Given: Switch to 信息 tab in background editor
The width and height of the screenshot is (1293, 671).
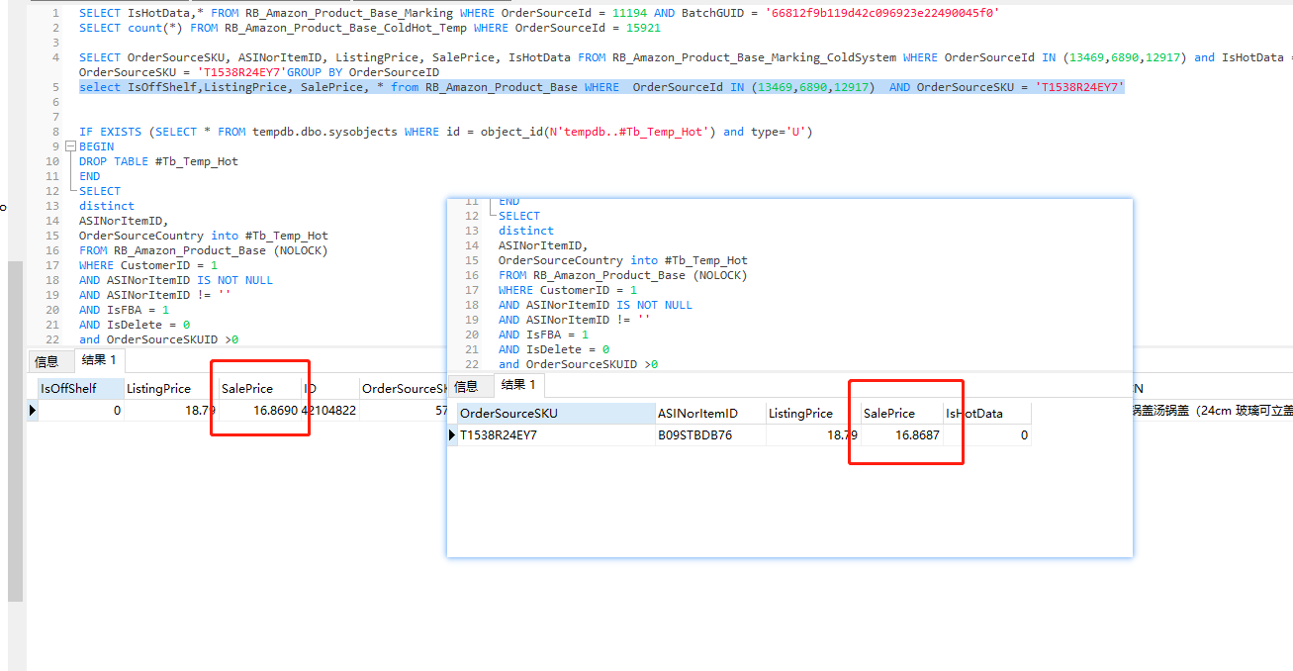Looking at the screenshot, I should (46, 361).
